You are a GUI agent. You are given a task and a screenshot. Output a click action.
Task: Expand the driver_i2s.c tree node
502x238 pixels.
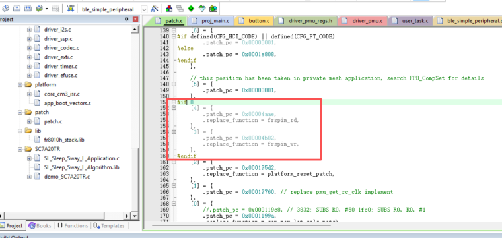29,30
